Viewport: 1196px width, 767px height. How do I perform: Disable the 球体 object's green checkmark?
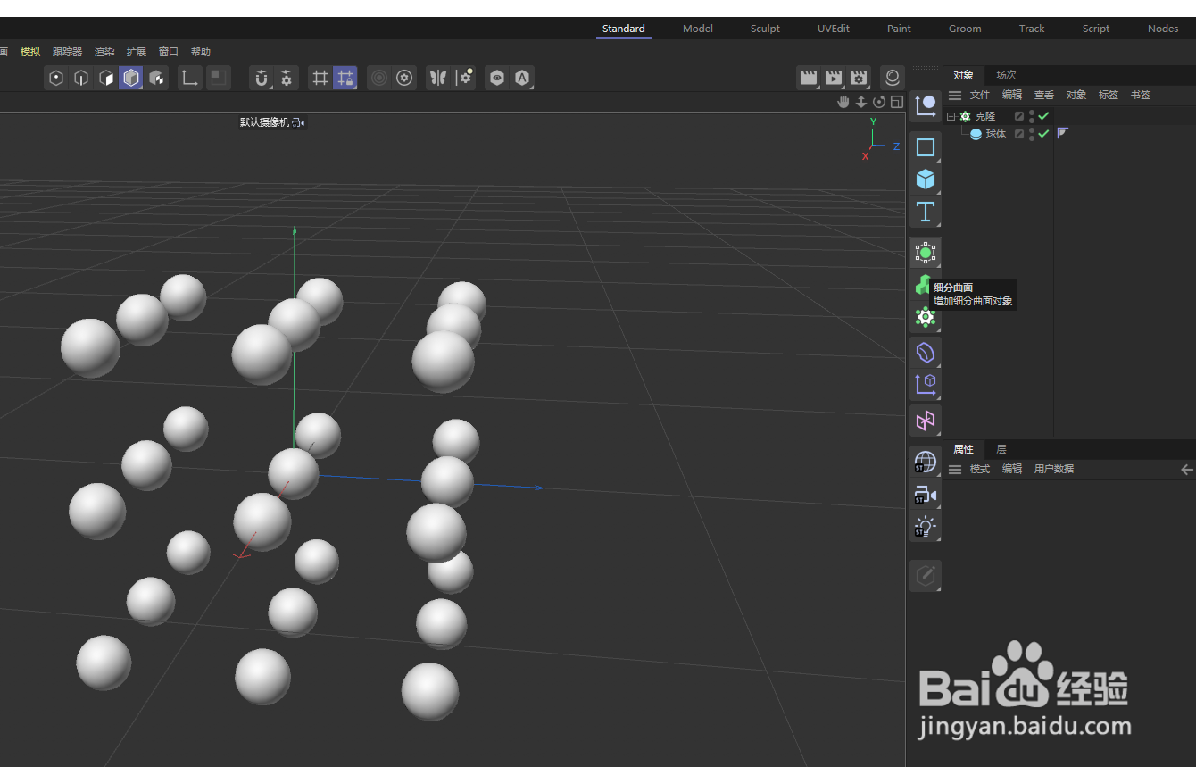pos(1043,133)
